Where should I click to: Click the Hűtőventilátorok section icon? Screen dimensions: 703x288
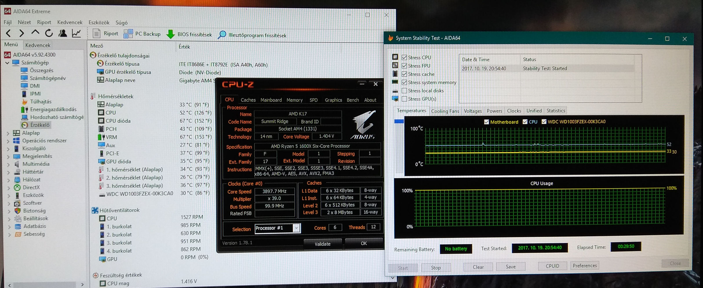[95, 210]
